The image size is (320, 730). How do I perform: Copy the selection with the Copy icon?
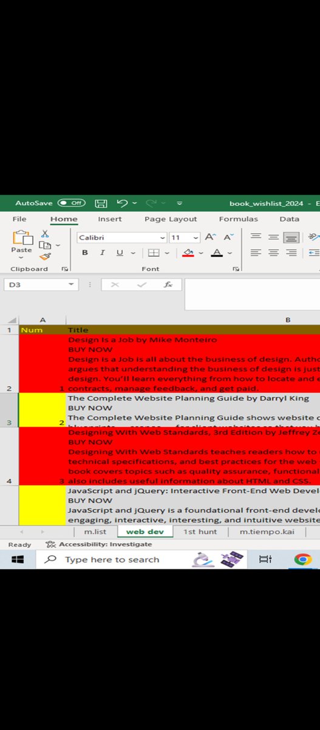point(44,245)
